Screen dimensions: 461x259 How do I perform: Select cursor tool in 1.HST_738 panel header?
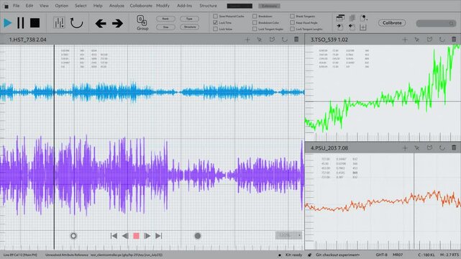coord(260,40)
